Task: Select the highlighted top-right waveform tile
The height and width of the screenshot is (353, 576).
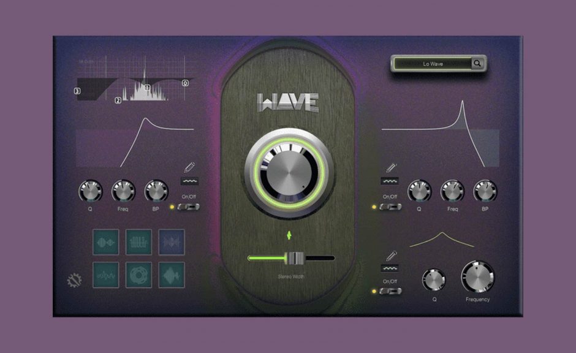Action: 172,242
